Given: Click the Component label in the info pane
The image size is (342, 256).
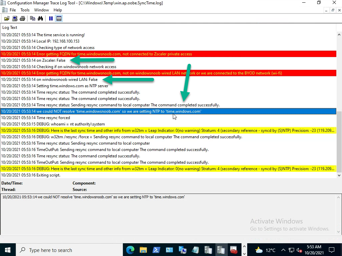Looking at the screenshot, I should tap(84, 183).
